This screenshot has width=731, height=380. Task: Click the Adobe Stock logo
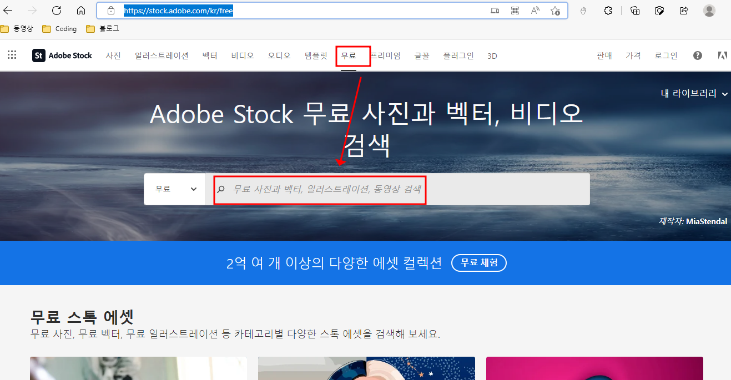click(x=62, y=55)
